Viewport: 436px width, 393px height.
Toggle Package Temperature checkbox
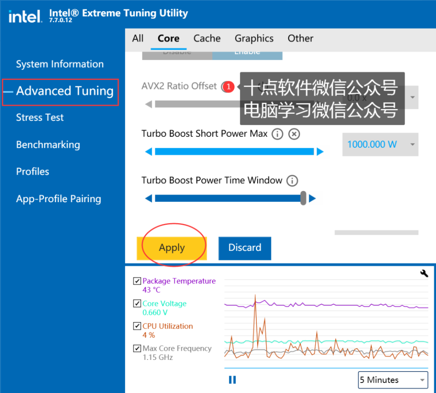click(137, 281)
